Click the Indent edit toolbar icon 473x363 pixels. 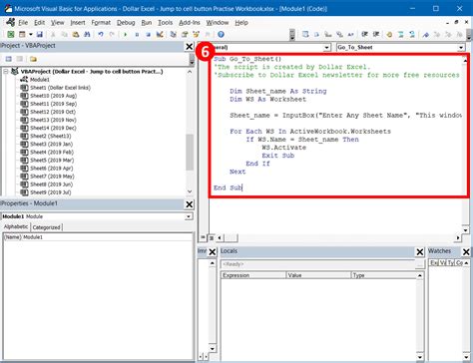pyautogui.click(x=364, y=34)
